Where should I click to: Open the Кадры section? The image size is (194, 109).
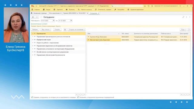tap(47, 9)
